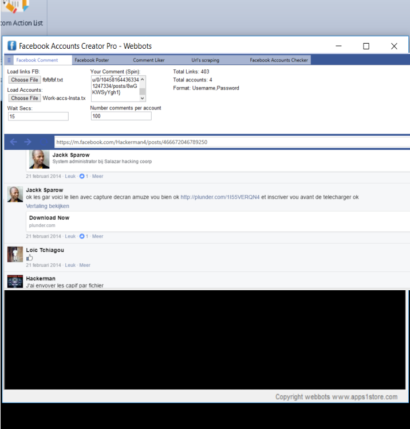Click the 'Total accounts: 4' text
Image resolution: width=410 pixels, height=429 pixels.
[x=192, y=80]
